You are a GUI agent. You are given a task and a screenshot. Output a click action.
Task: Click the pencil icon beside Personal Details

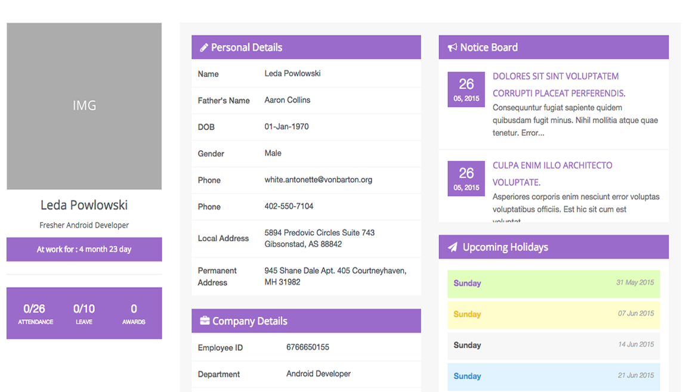point(204,48)
